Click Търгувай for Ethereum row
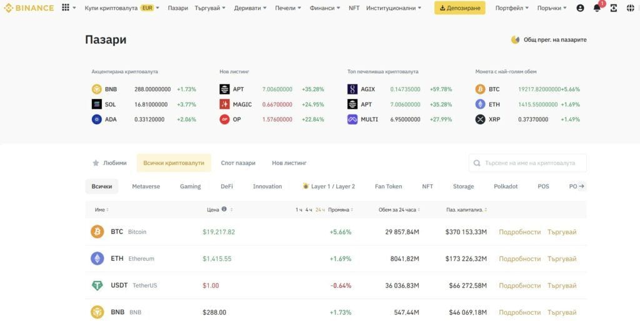Image resolution: width=640 pixels, height=321 pixels. [x=562, y=259]
